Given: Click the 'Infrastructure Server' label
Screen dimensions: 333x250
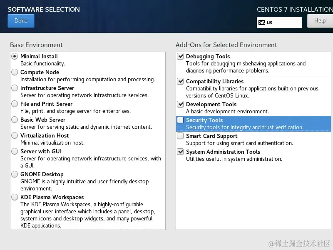Looking at the screenshot, I should click(x=47, y=88).
